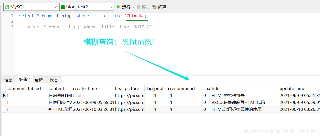Open the blog_test2 database dropdown
The height and width of the screenshot is (136, 320).
(x=87, y=7)
